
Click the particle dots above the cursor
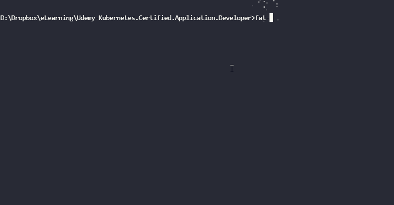265,4
